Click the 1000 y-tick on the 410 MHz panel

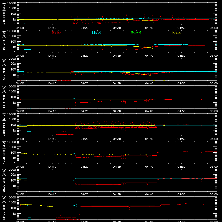[x=12, y=36]
